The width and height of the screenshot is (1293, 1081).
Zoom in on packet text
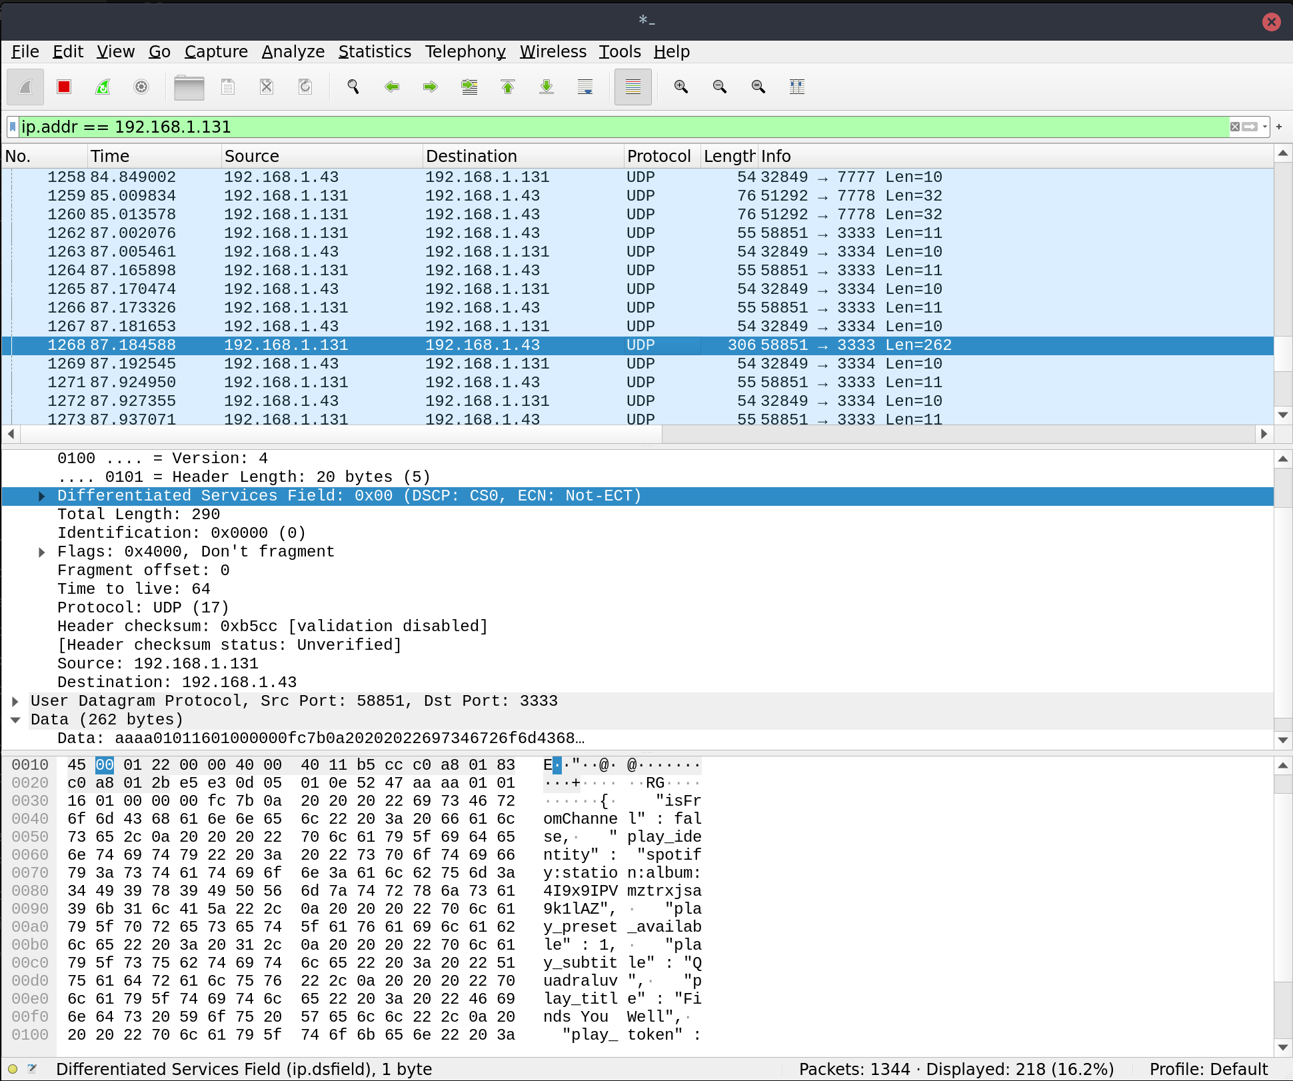pos(681,87)
